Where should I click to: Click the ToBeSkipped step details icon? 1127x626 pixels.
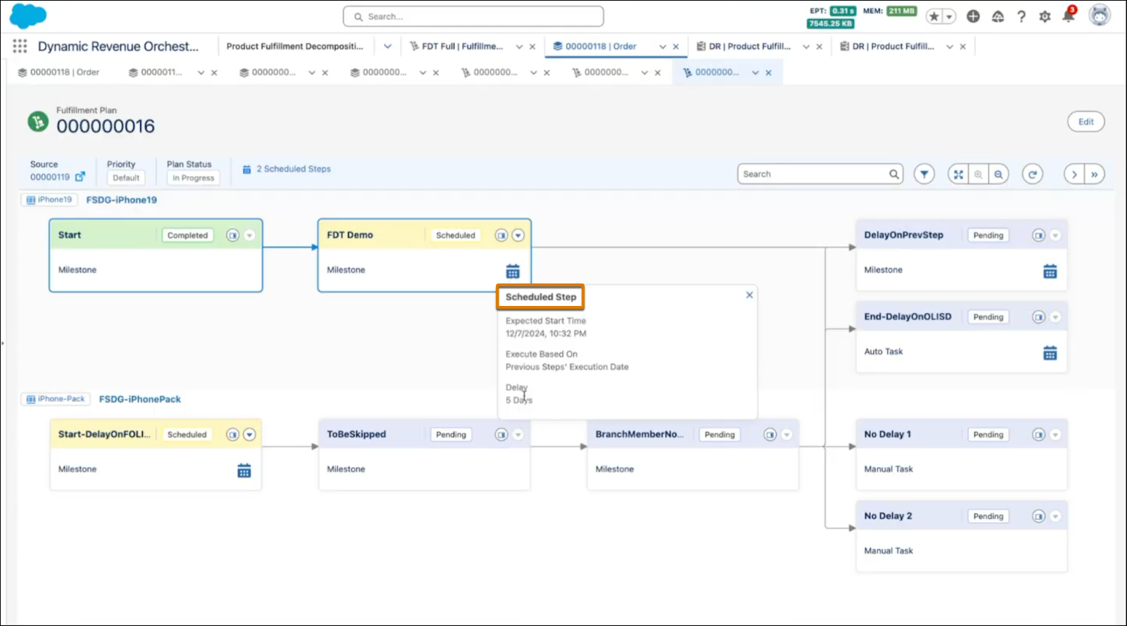(501, 435)
